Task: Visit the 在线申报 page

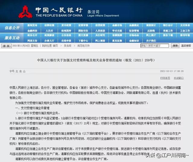Action: 66,41
